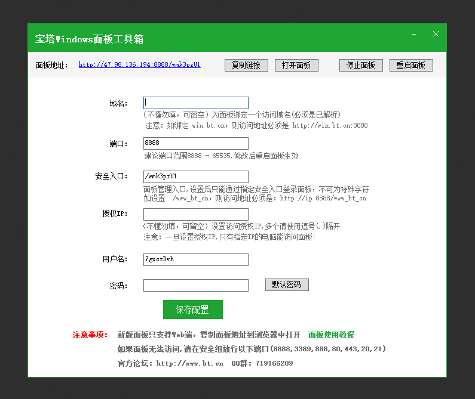475x399 pixels.
Task: Click the 安全入口 label
Action: pyautogui.click(x=111, y=177)
